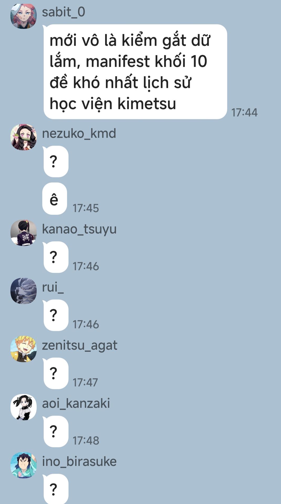This screenshot has width=281, height=504.
Task: Select rui_'s "?" message bubble
Action: click(x=56, y=315)
